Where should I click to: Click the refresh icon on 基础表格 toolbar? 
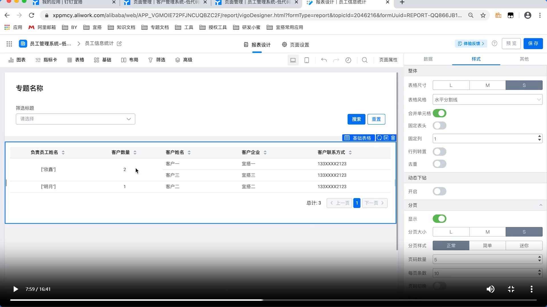[x=379, y=138]
